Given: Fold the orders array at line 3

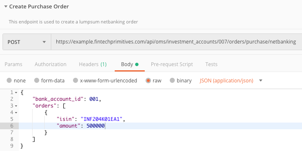Looking at the screenshot, I should coord(16,106).
